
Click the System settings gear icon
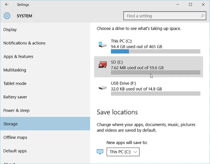(x=7, y=16)
